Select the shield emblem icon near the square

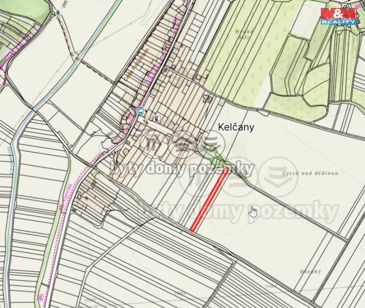point(159,119)
